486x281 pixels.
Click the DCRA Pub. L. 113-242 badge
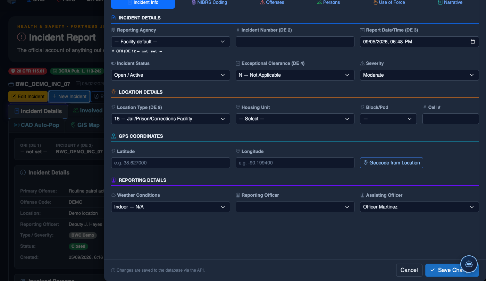tap(77, 71)
